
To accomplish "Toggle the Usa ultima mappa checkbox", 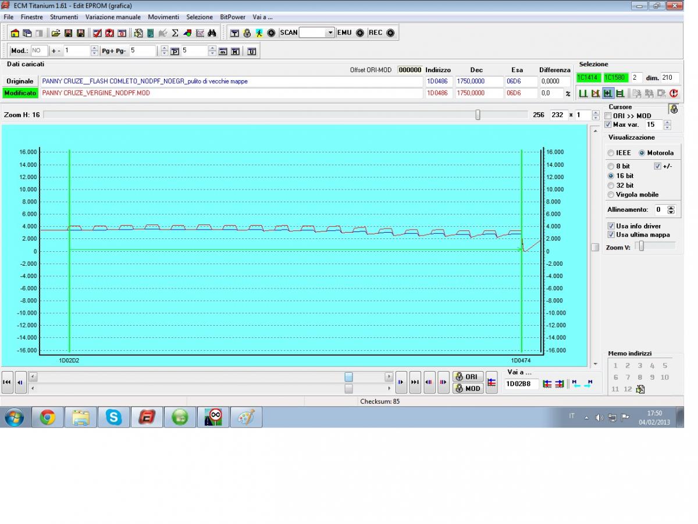I will [x=611, y=234].
